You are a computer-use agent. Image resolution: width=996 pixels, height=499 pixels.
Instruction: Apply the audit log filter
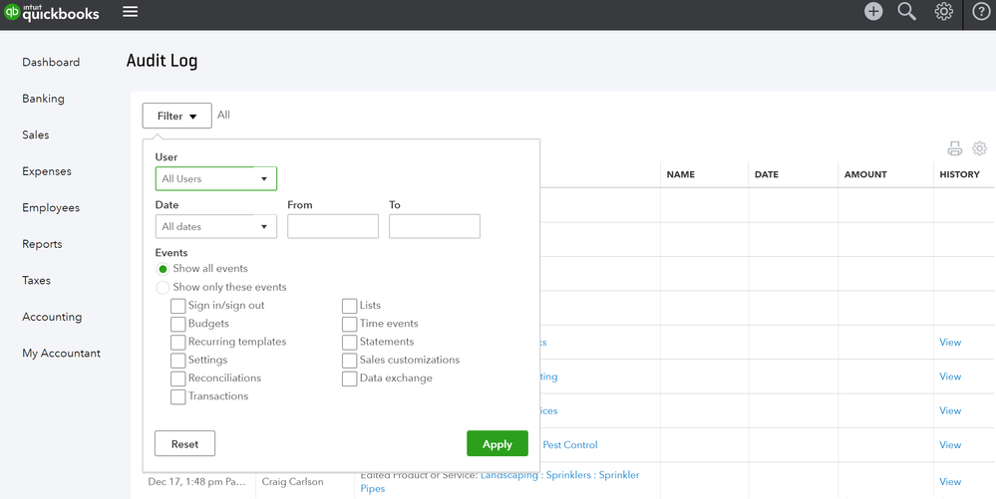coord(497,444)
